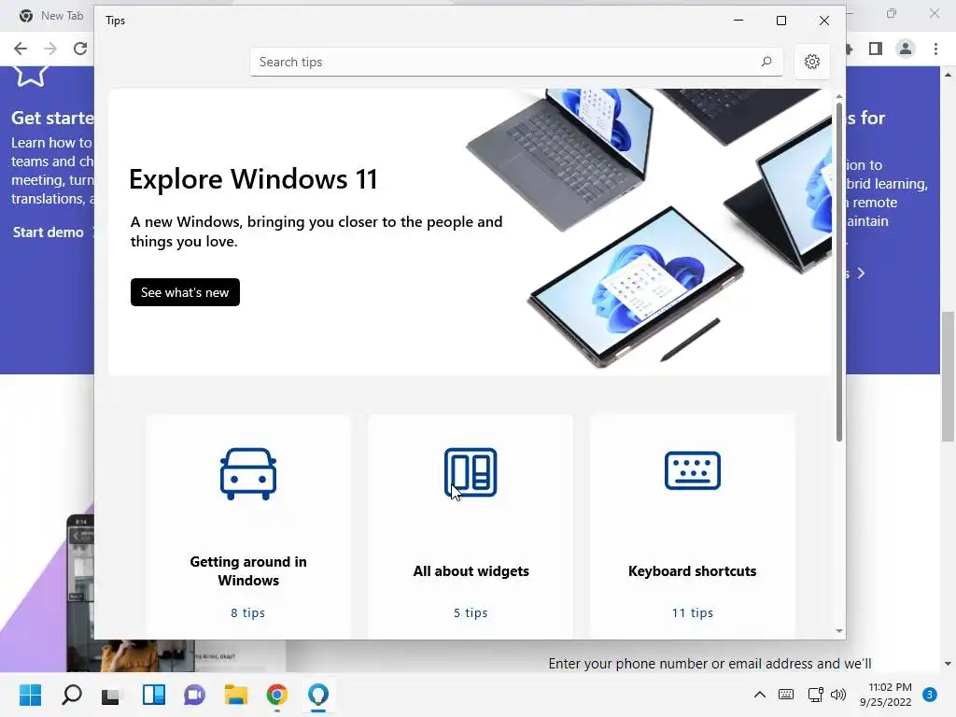Focus the Search tips field
The image size is (956, 717).
(515, 62)
